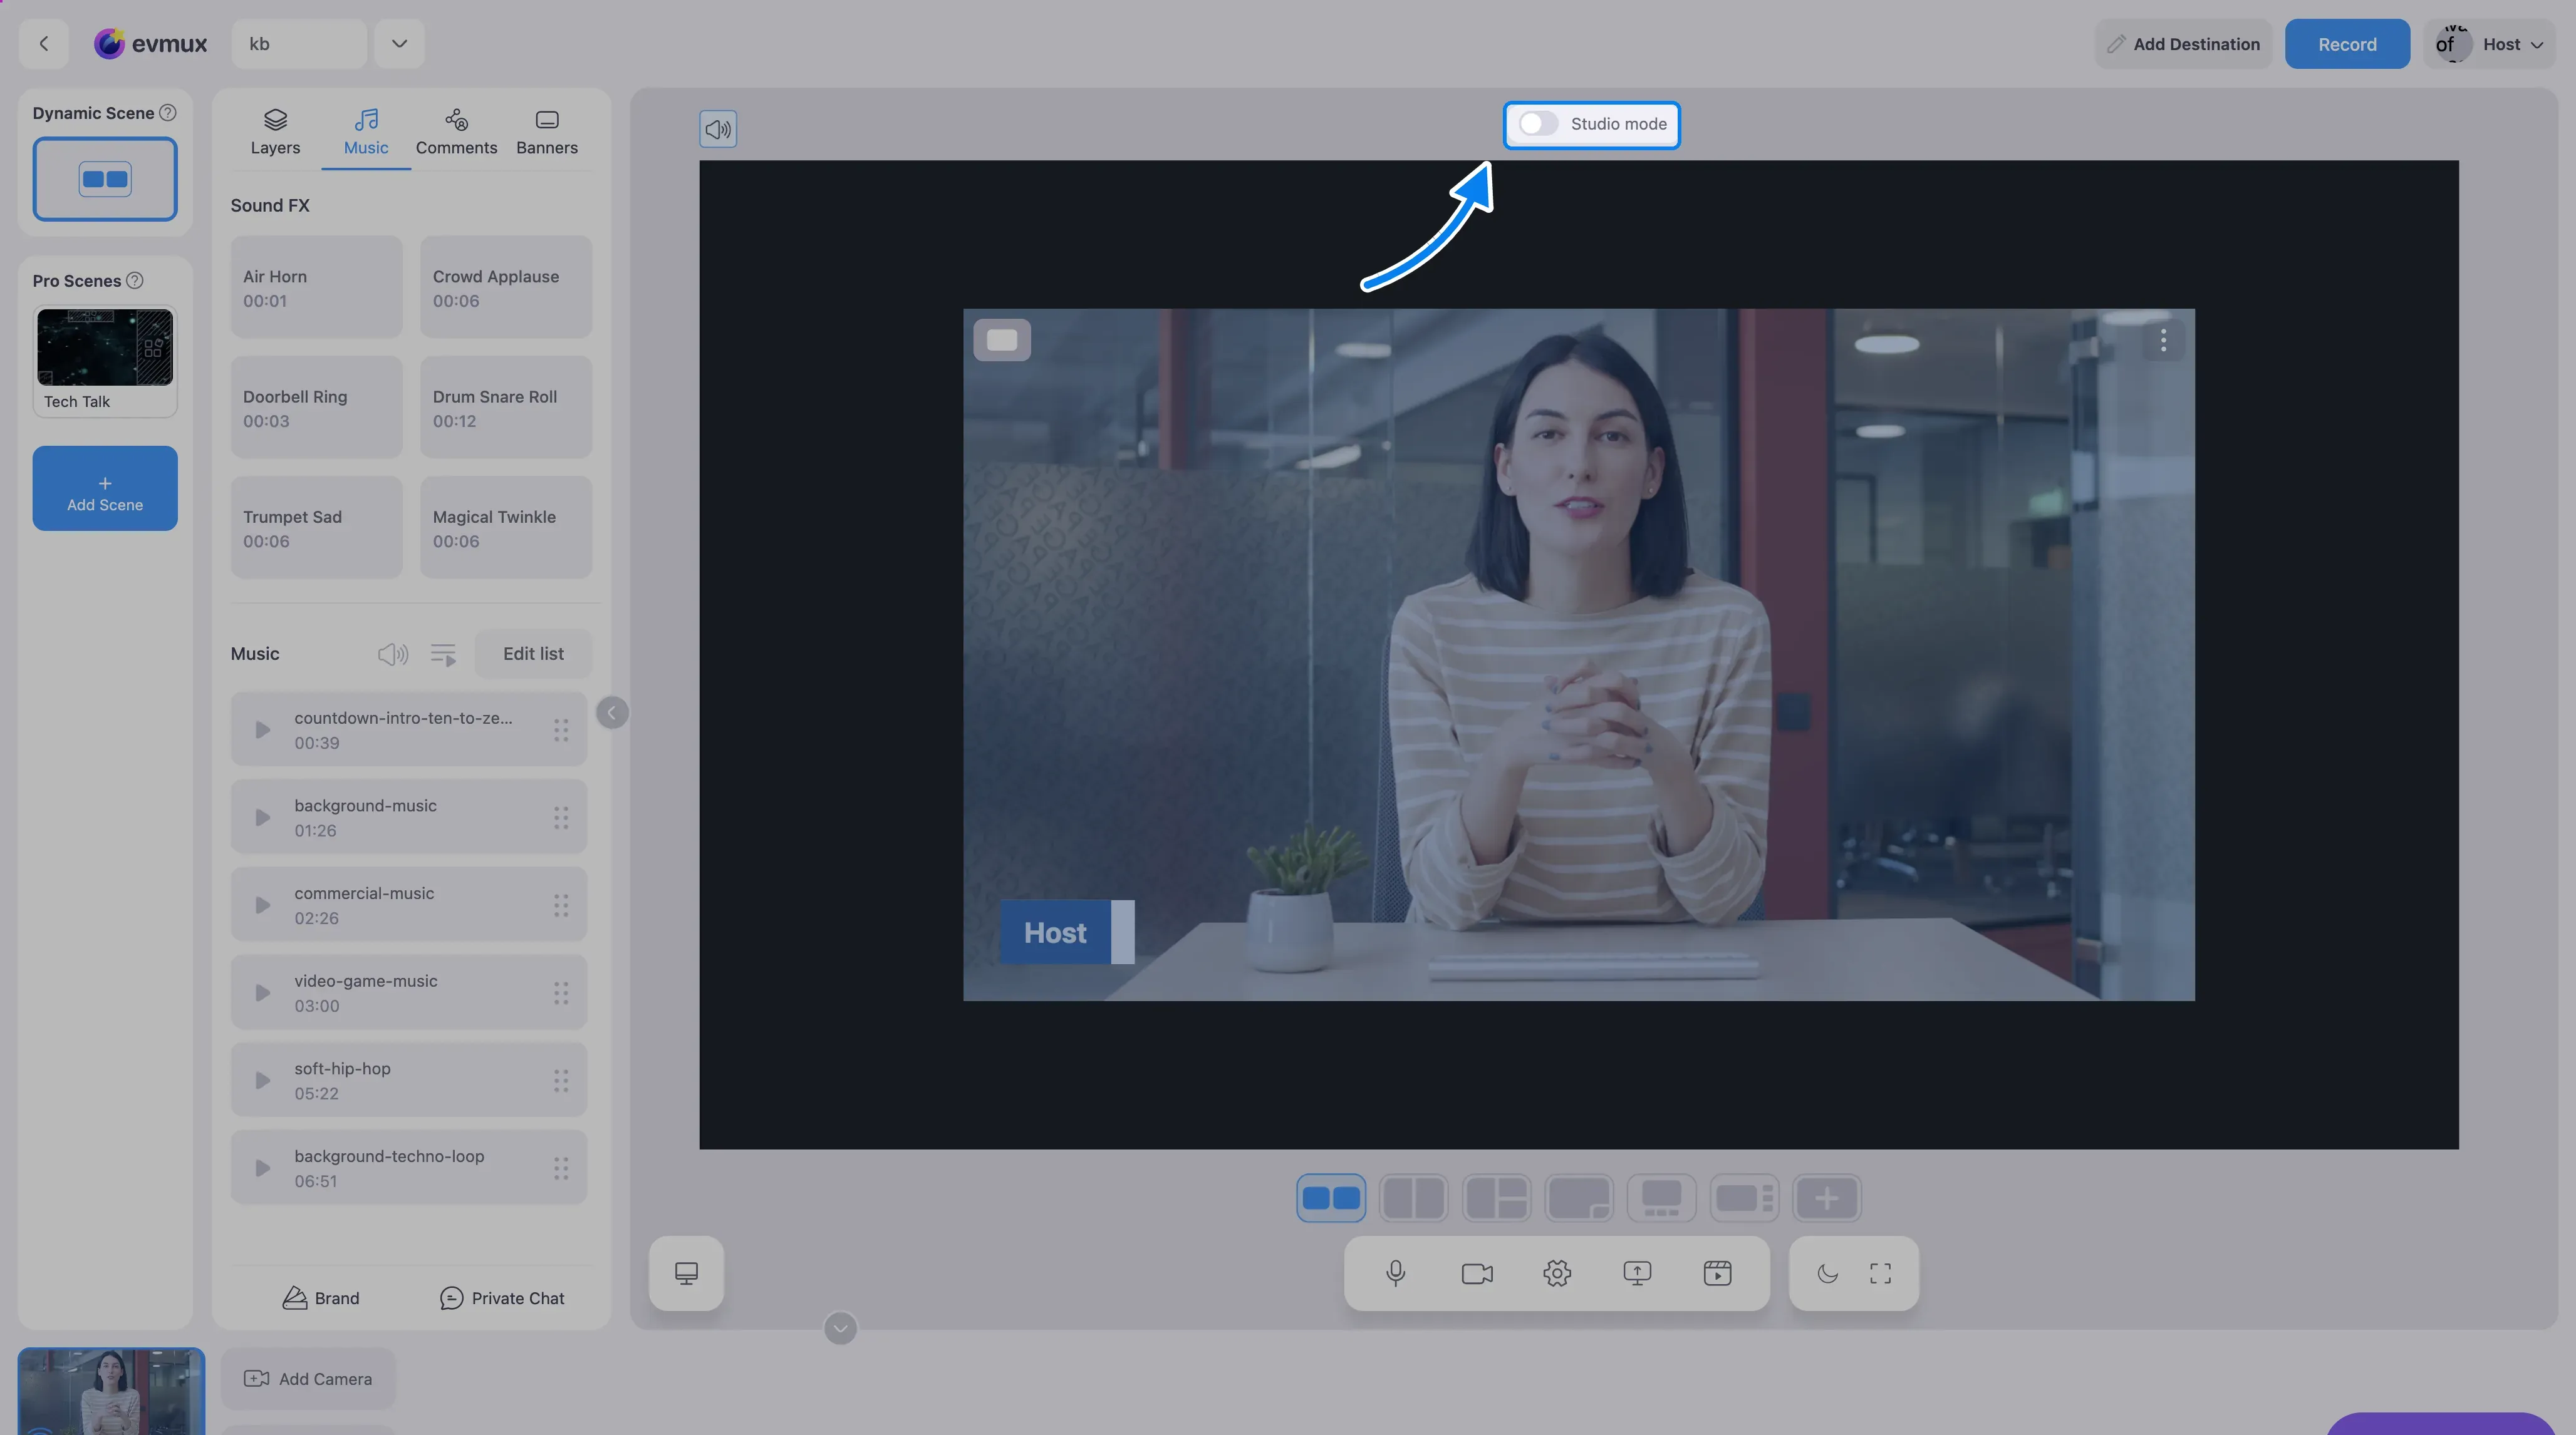Play the Doorbell Ring sound effect
Image resolution: width=2576 pixels, height=1435 pixels.
point(317,408)
